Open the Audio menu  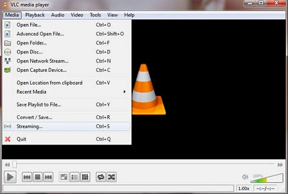[x=58, y=15]
